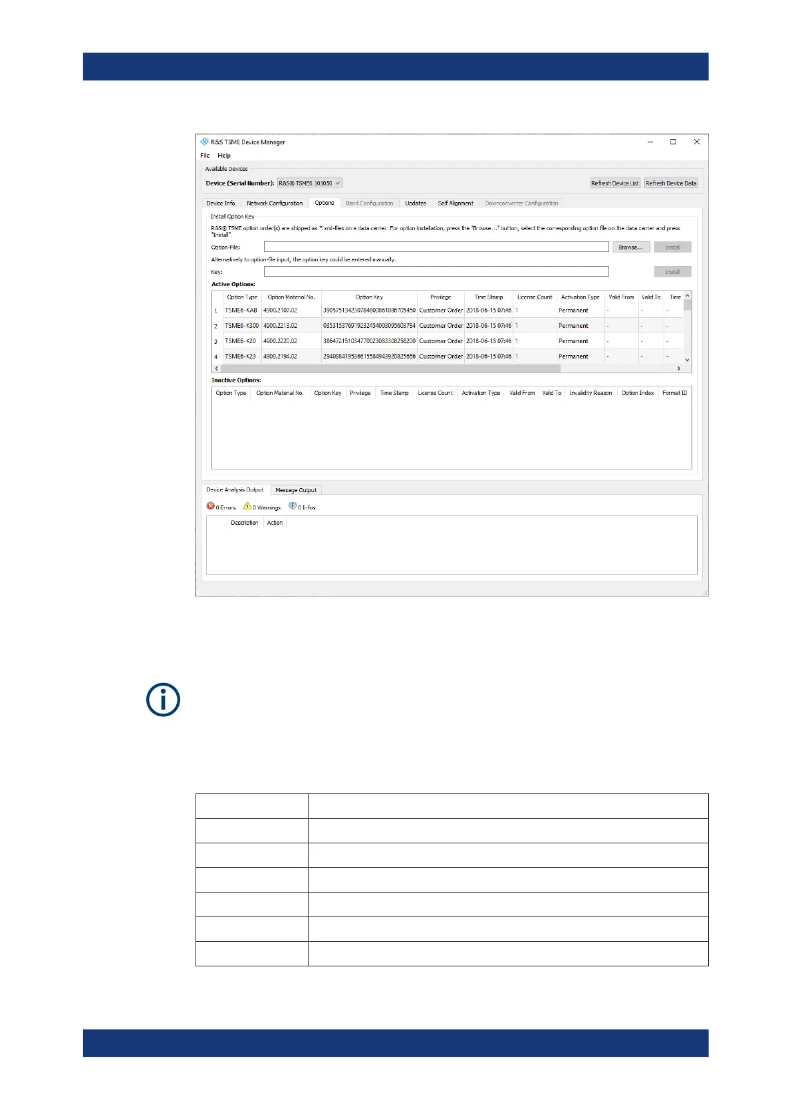Click the Active Options scroll up arrow
Screen dimensions: 792x1120
tap(688, 295)
